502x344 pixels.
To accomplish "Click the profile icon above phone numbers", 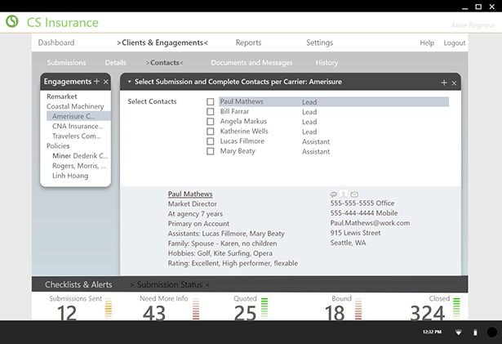I will pyautogui.click(x=344, y=194).
